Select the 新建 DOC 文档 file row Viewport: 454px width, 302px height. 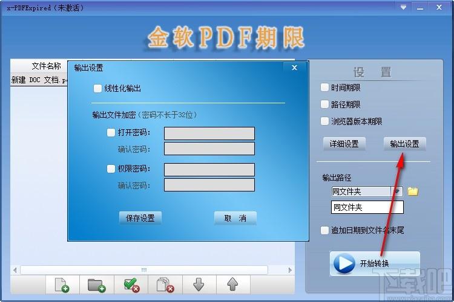click(x=39, y=80)
